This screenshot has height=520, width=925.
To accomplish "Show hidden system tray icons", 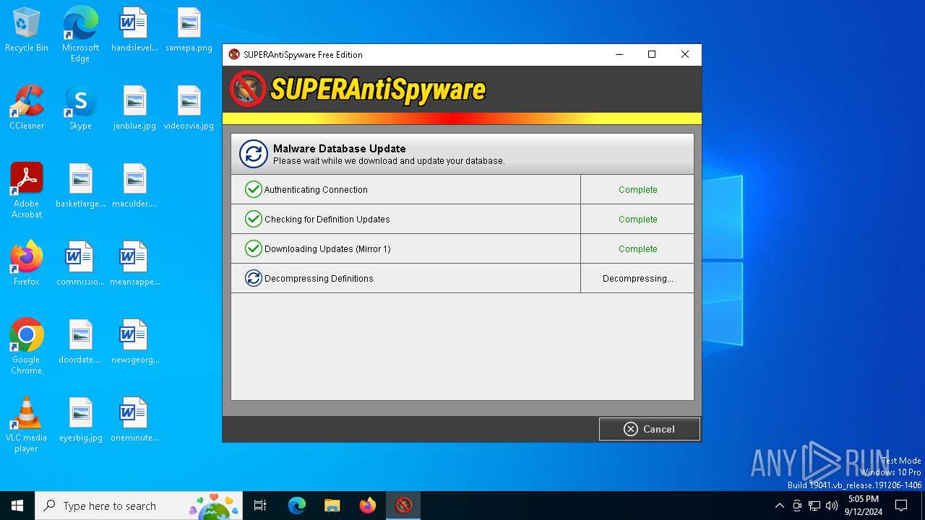I will (x=779, y=506).
